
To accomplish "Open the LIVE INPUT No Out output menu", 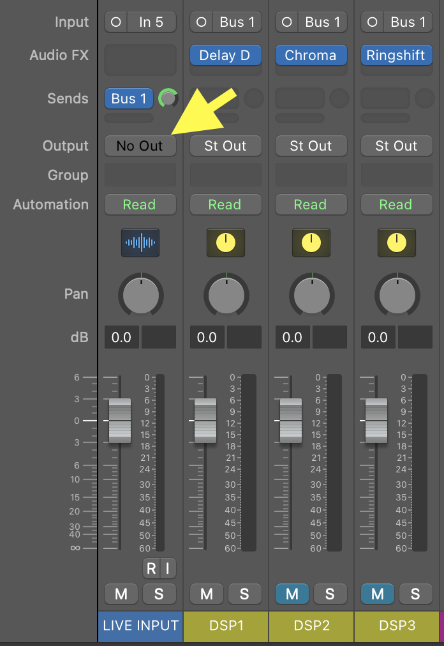I will pyautogui.click(x=140, y=146).
